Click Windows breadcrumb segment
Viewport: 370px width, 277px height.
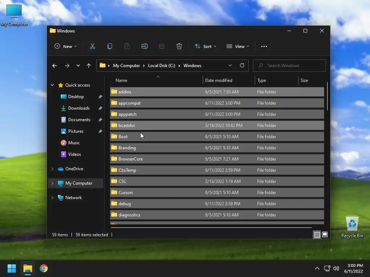192,66
